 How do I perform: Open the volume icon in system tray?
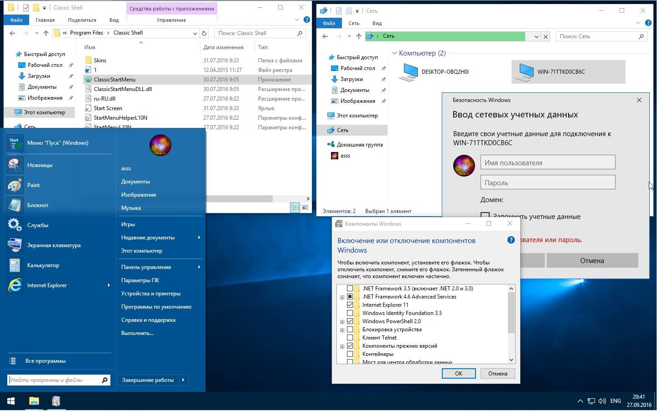(x=602, y=401)
